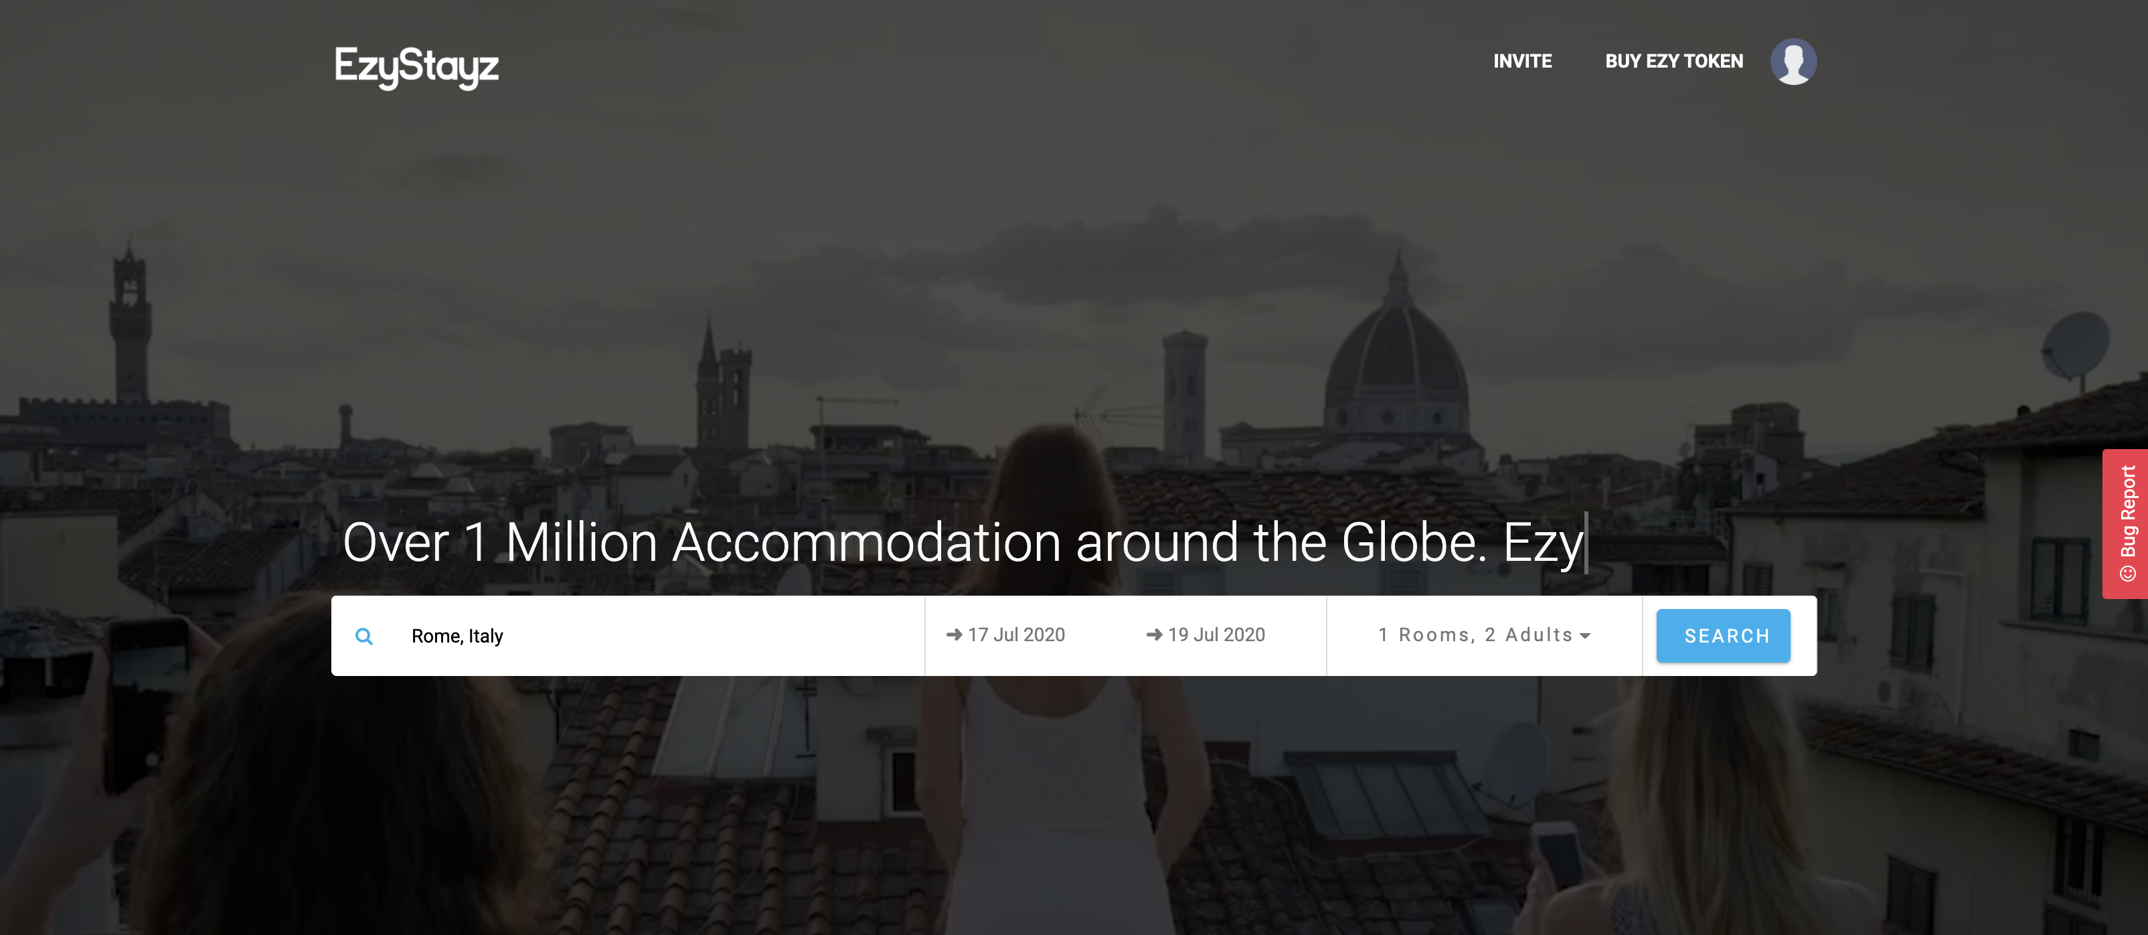The height and width of the screenshot is (935, 2148).
Task: Open the BUY EZY TOKEN menu item
Action: click(x=1673, y=62)
